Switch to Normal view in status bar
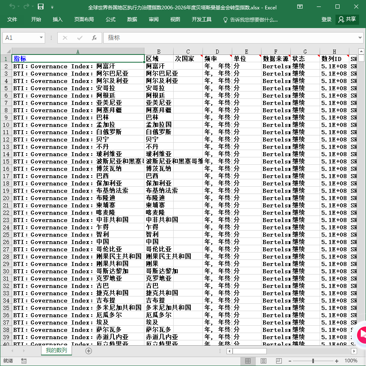The width and height of the screenshot is (366, 366). (x=248, y=361)
